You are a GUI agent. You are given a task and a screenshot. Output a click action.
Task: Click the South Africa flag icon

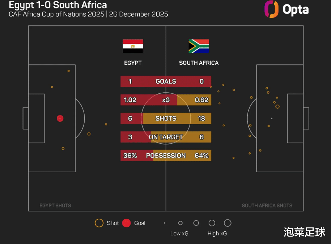point(199,46)
